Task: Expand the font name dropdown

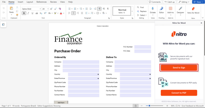Action: [x=40, y=9]
